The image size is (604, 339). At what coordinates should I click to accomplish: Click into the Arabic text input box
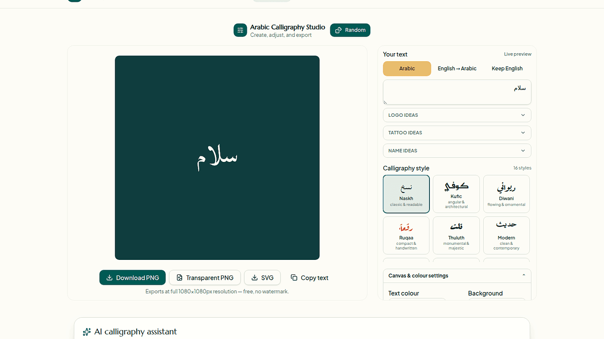coord(457,92)
